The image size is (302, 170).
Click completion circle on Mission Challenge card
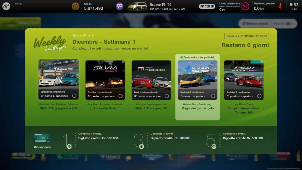[213, 96]
